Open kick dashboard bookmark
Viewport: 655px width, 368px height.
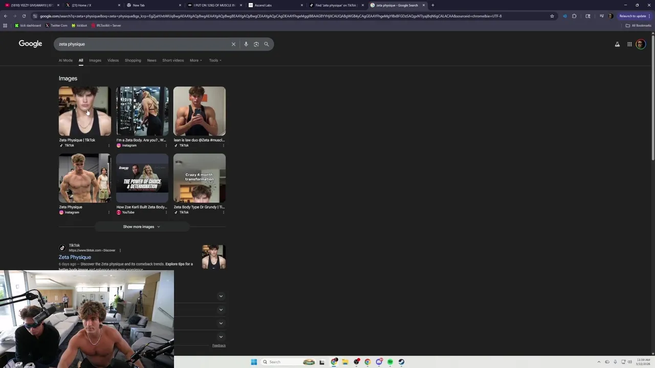[x=28, y=26]
